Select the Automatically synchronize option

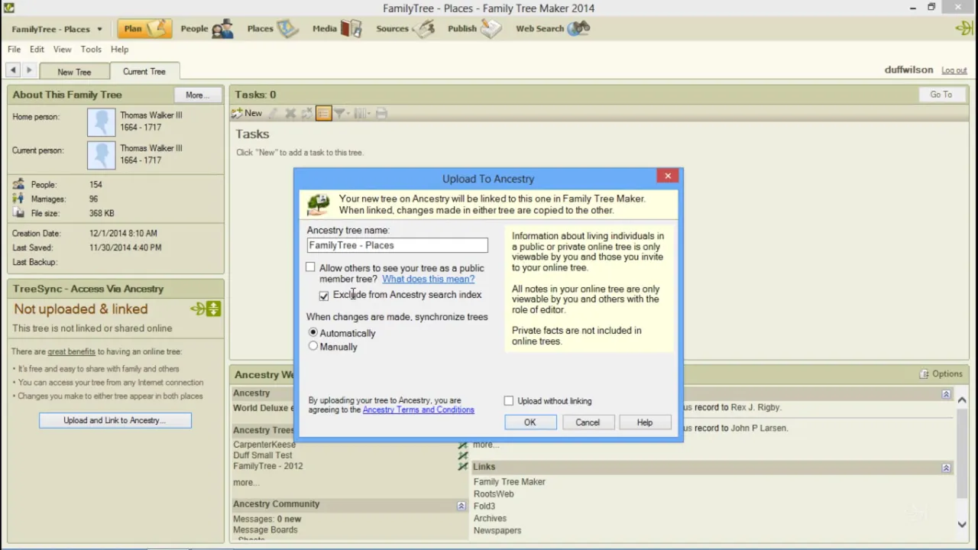(313, 333)
